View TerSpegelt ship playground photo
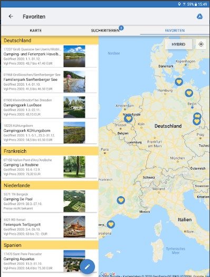Screen dimensions: 210x277 [x=74, y=227]
